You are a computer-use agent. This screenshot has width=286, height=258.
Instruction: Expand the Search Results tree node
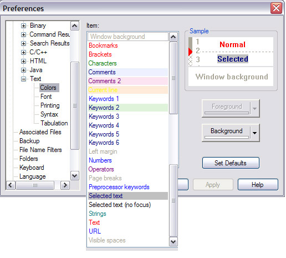(x=23, y=43)
